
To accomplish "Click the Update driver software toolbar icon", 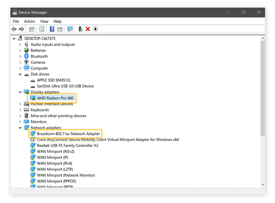I will [x=80, y=29].
